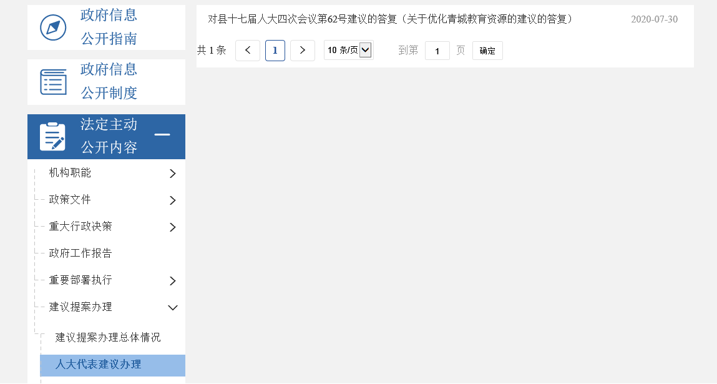
Task: Click the 确定 button to jump page
Action: tap(487, 51)
